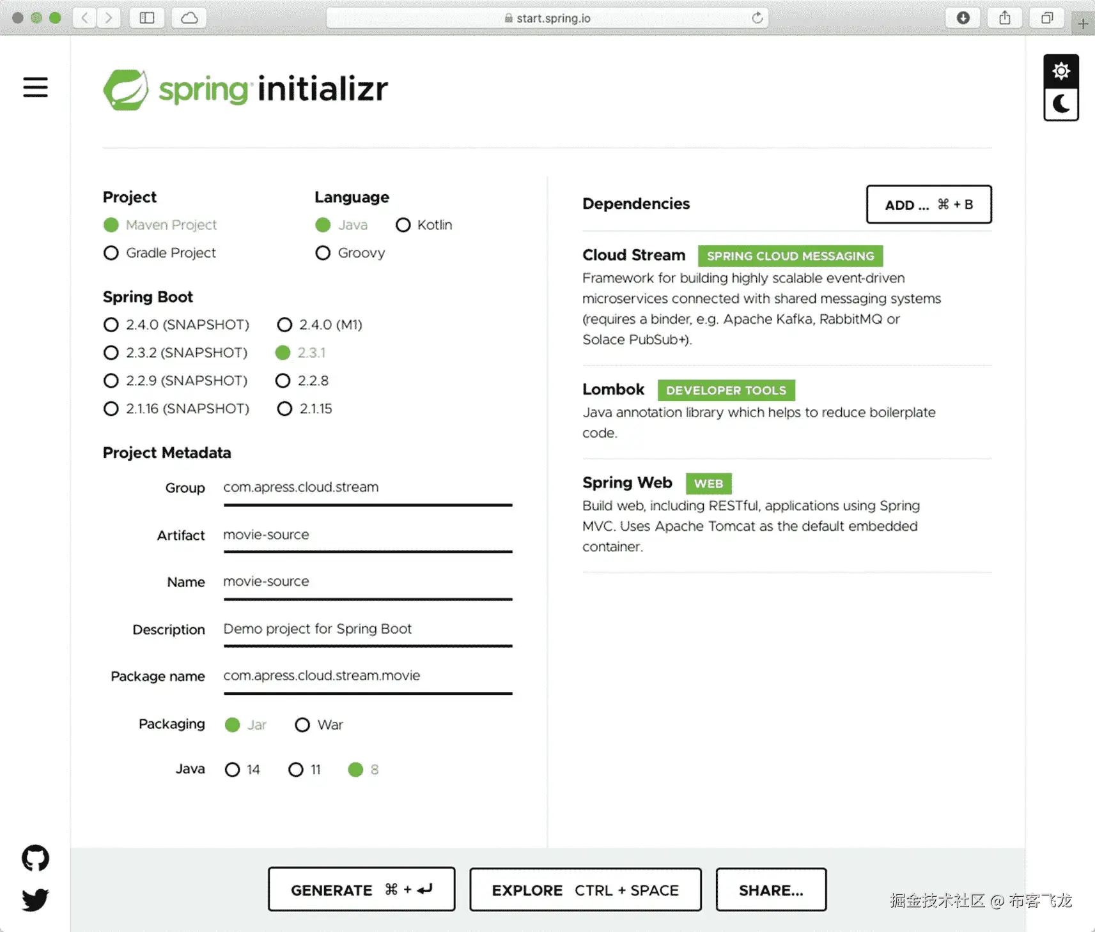Viewport: 1095px width, 932px height.
Task: Click the Spring Initializr logo
Action: pyautogui.click(x=245, y=89)
